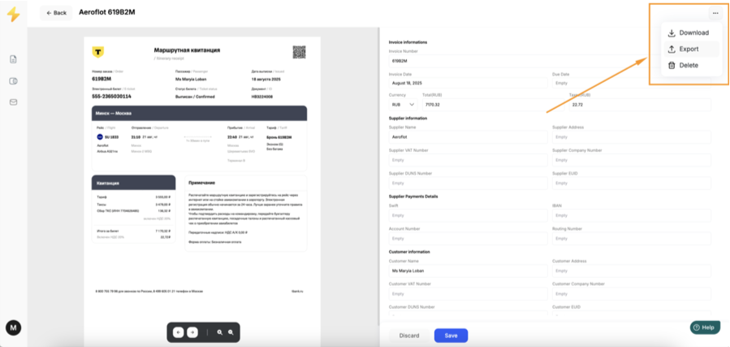Open the Currency RUB dropdown
This screenshot has width=730, height=347.
click(x=403, y=104)
